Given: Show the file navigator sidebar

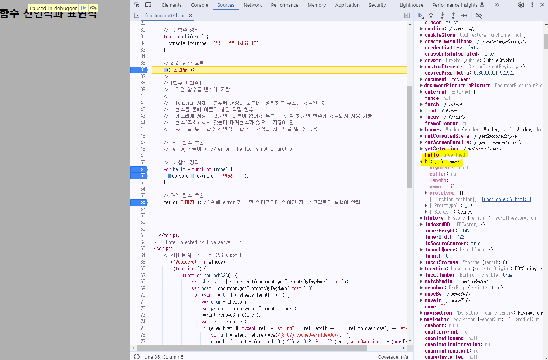Looking at the screenshot, I should (x=137, y=15).
